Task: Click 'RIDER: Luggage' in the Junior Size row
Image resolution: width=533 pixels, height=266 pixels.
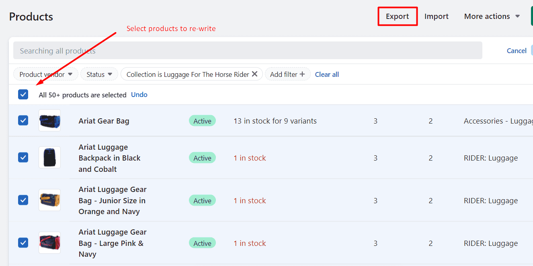Action: coord(490,201)
